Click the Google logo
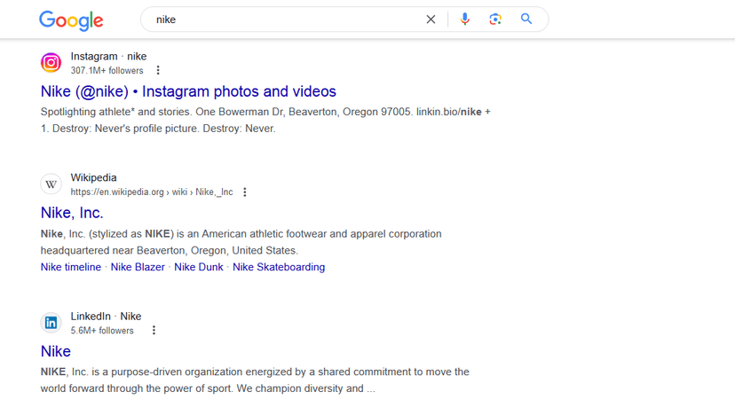Image resolution: width=735 pixels, height=415 pixels. [71, 20]
